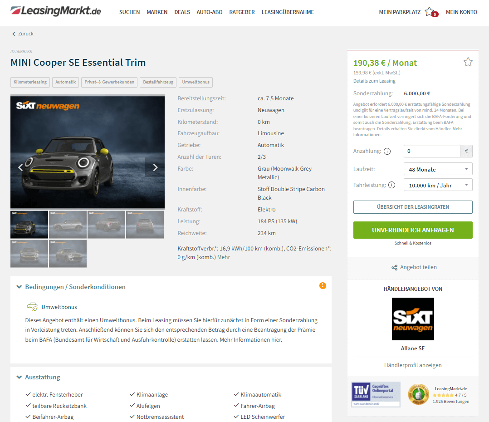Screen dimensions: 489x422
Task: Select the first thumbnail, front view with yellow accents
Action: click(x=29, y=225)
